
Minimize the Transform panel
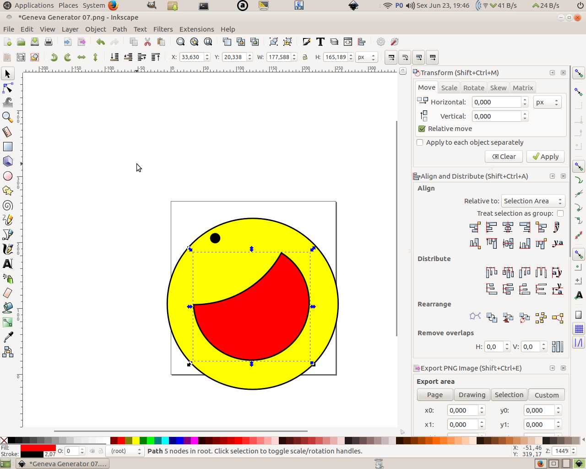[x=552, y=73]
